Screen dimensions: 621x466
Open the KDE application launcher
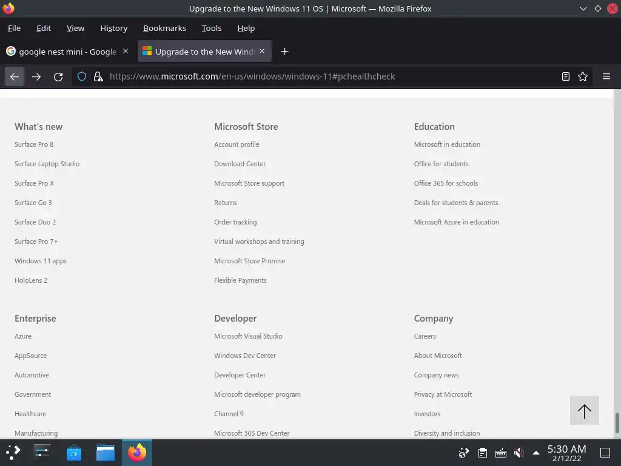coord(13,452)
